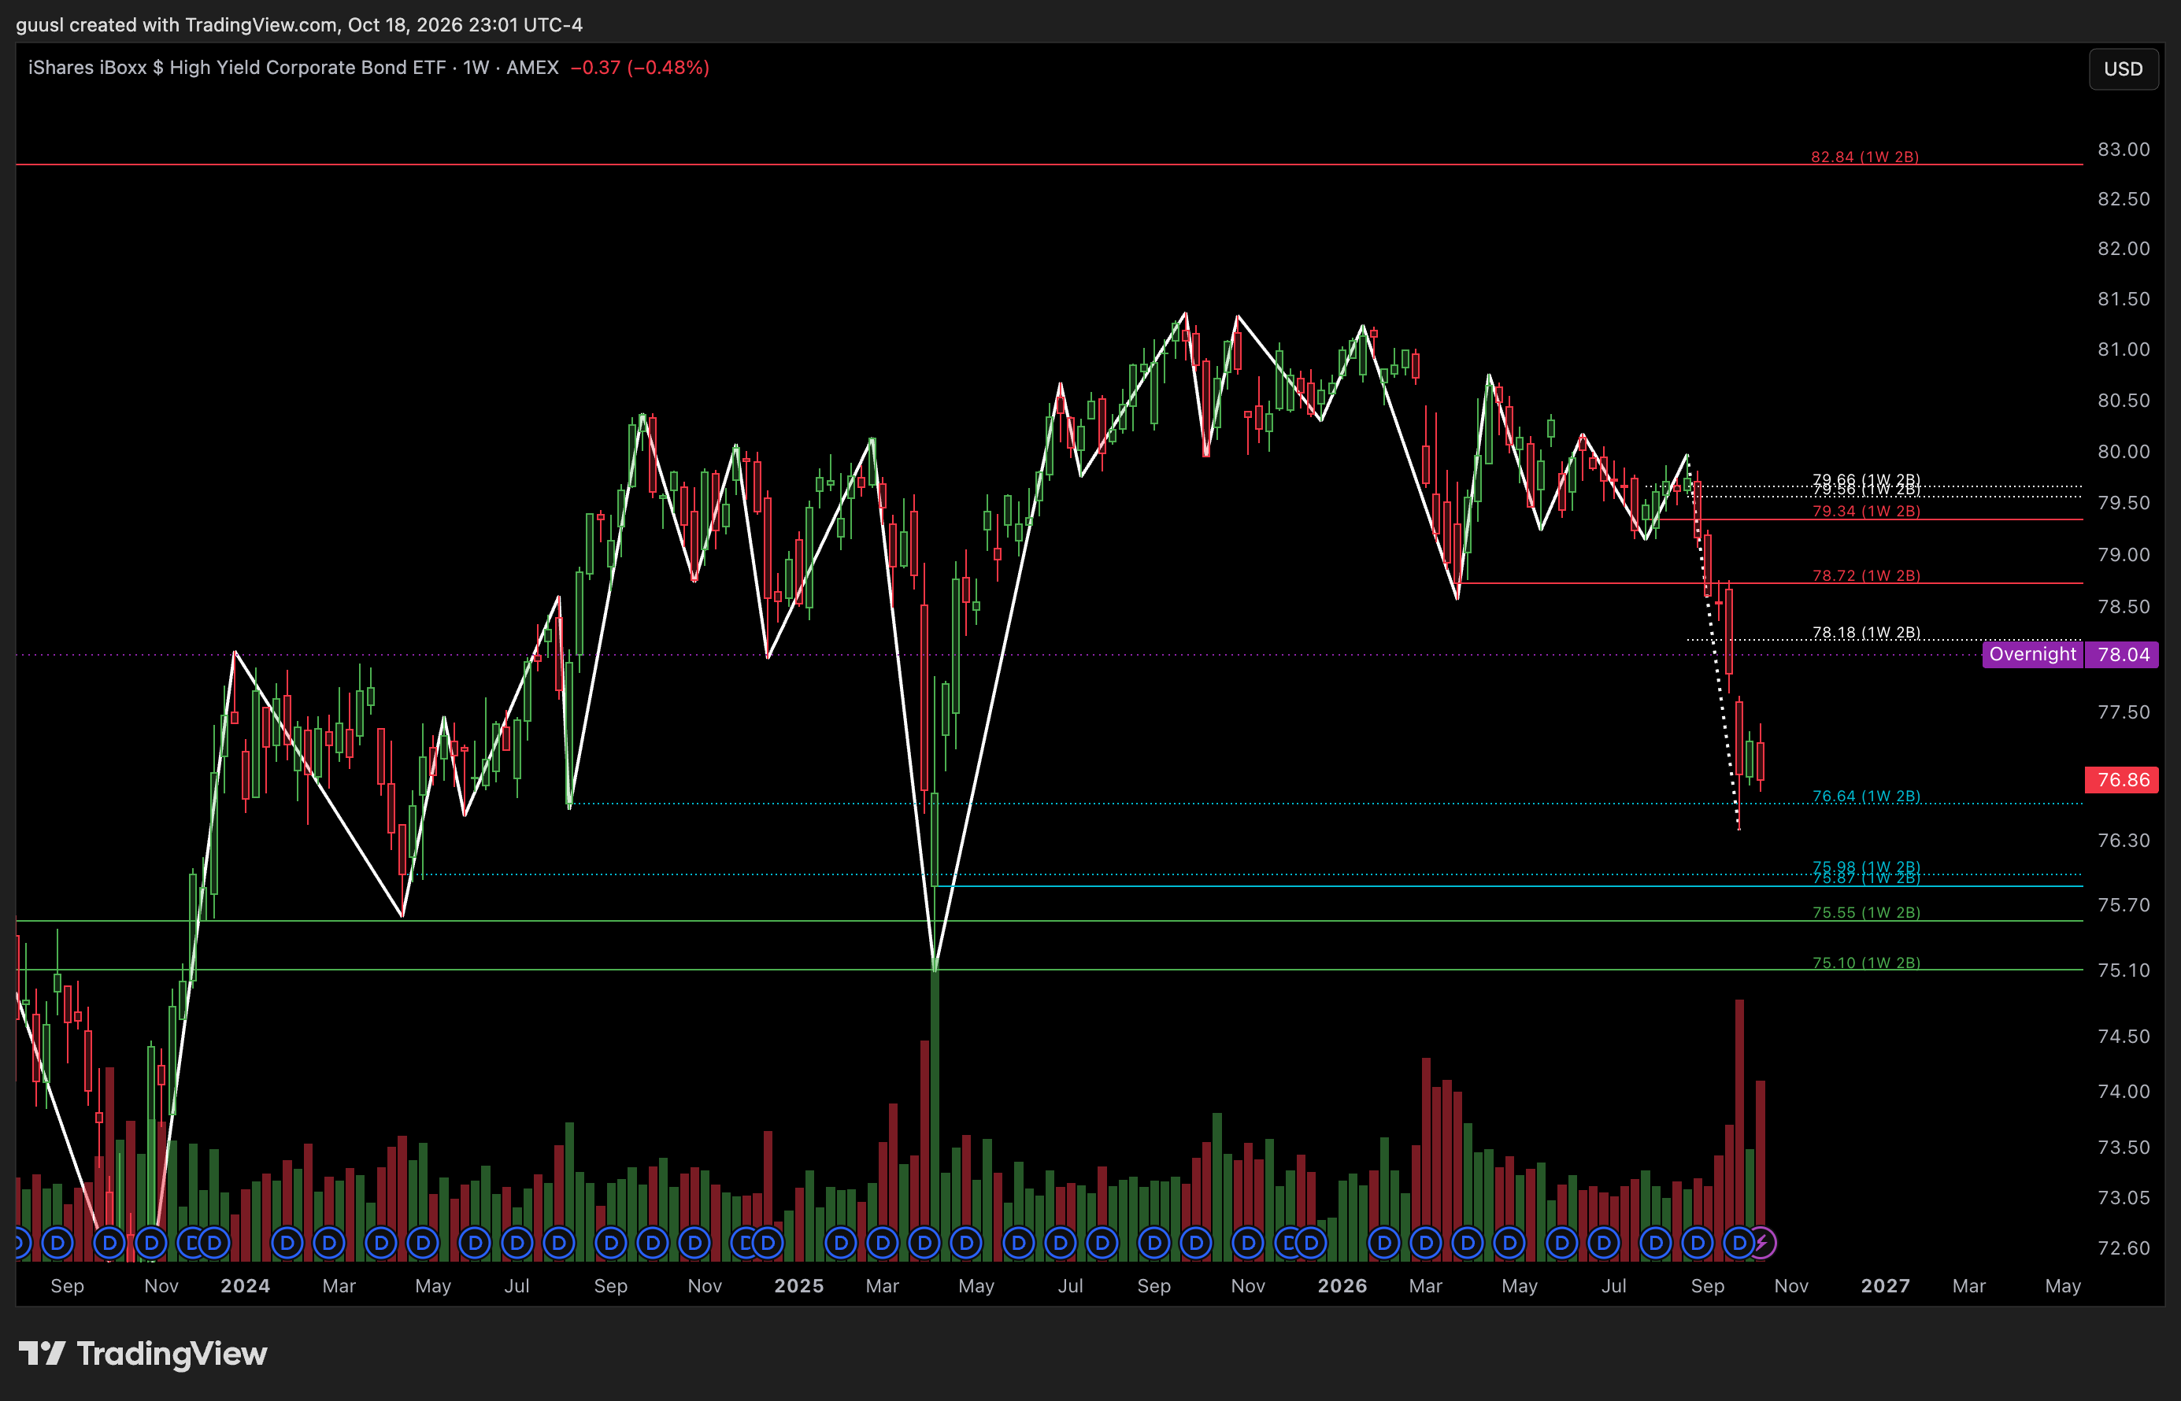Open the dividend marker above the Jul 2024 label
This screenshot has width=2181, height=1401.
[517, 1242]
